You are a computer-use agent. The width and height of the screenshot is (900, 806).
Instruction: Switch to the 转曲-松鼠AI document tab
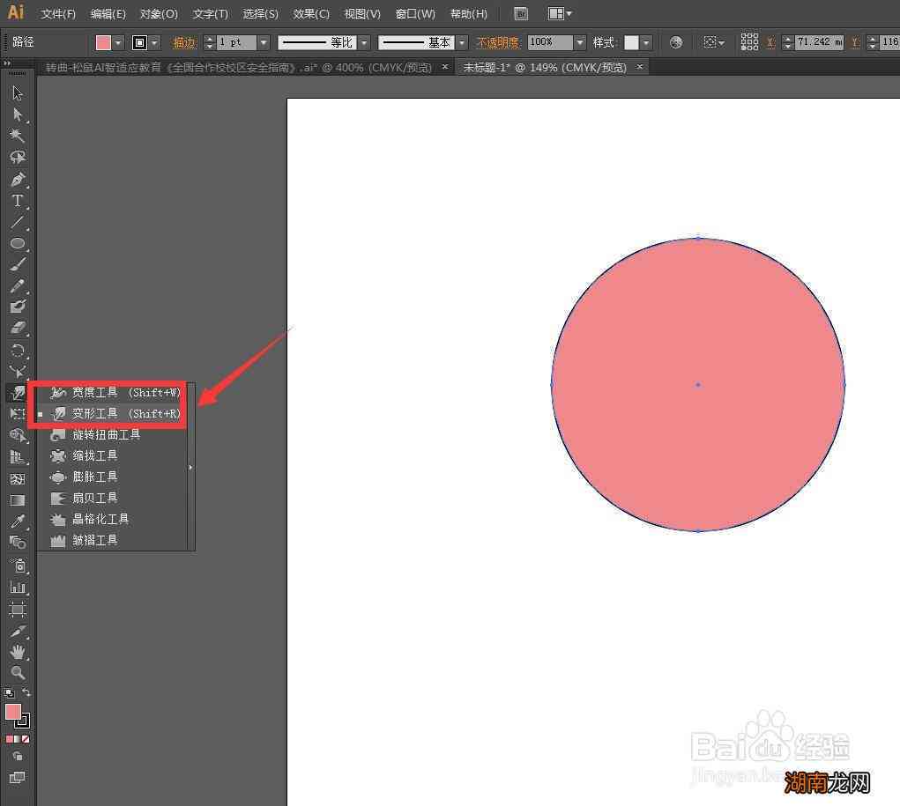tap(239, 68)
